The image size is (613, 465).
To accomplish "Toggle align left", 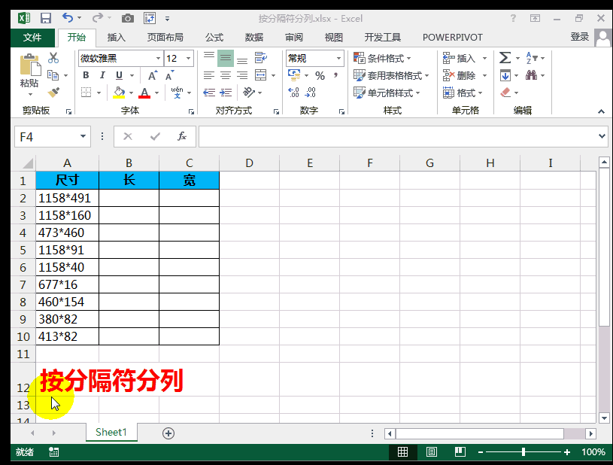I will (x=209, y=75).
